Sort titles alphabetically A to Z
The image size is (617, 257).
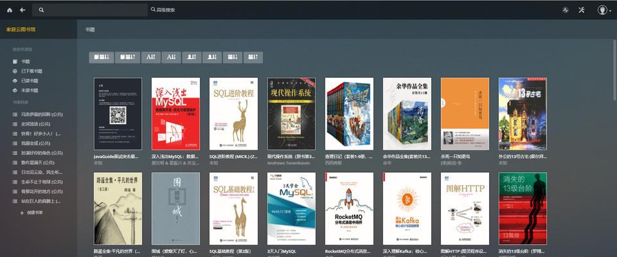[x=151, y=57]
